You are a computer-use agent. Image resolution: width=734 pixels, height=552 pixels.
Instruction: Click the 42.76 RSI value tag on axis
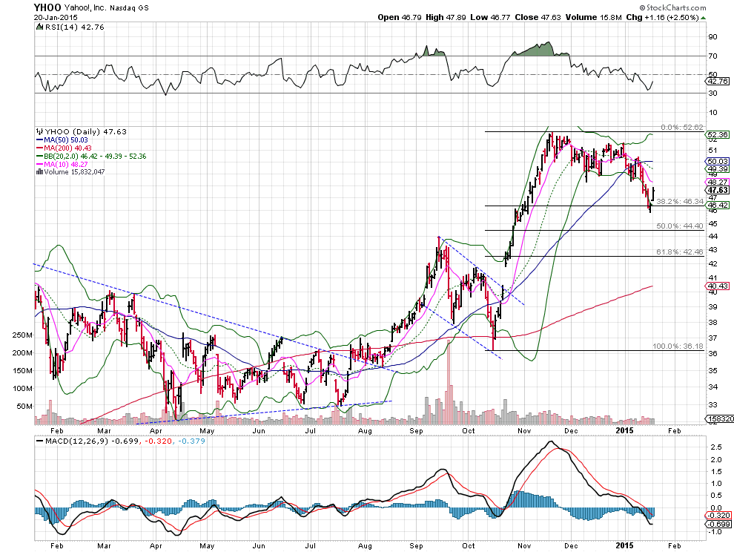click(718, 81)
